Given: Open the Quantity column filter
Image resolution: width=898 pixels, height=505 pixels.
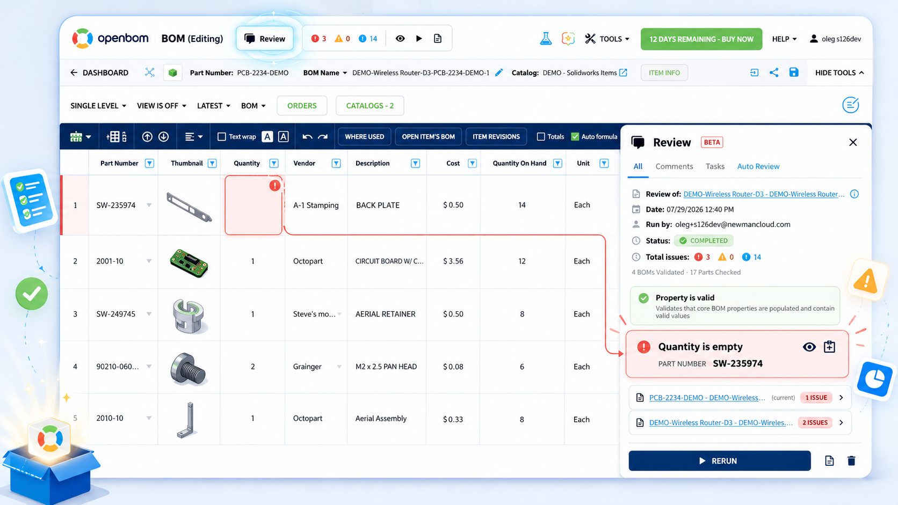Looking at the screenshot, I should [x=274, y=163].
